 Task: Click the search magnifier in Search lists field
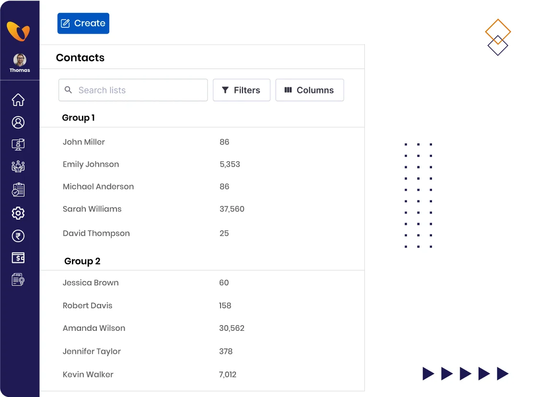(x=69, y=90)
